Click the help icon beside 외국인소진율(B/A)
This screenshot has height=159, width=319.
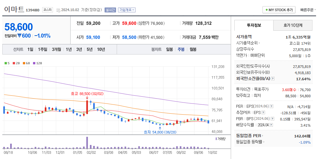pyautogui.click(x=273, y=78)
